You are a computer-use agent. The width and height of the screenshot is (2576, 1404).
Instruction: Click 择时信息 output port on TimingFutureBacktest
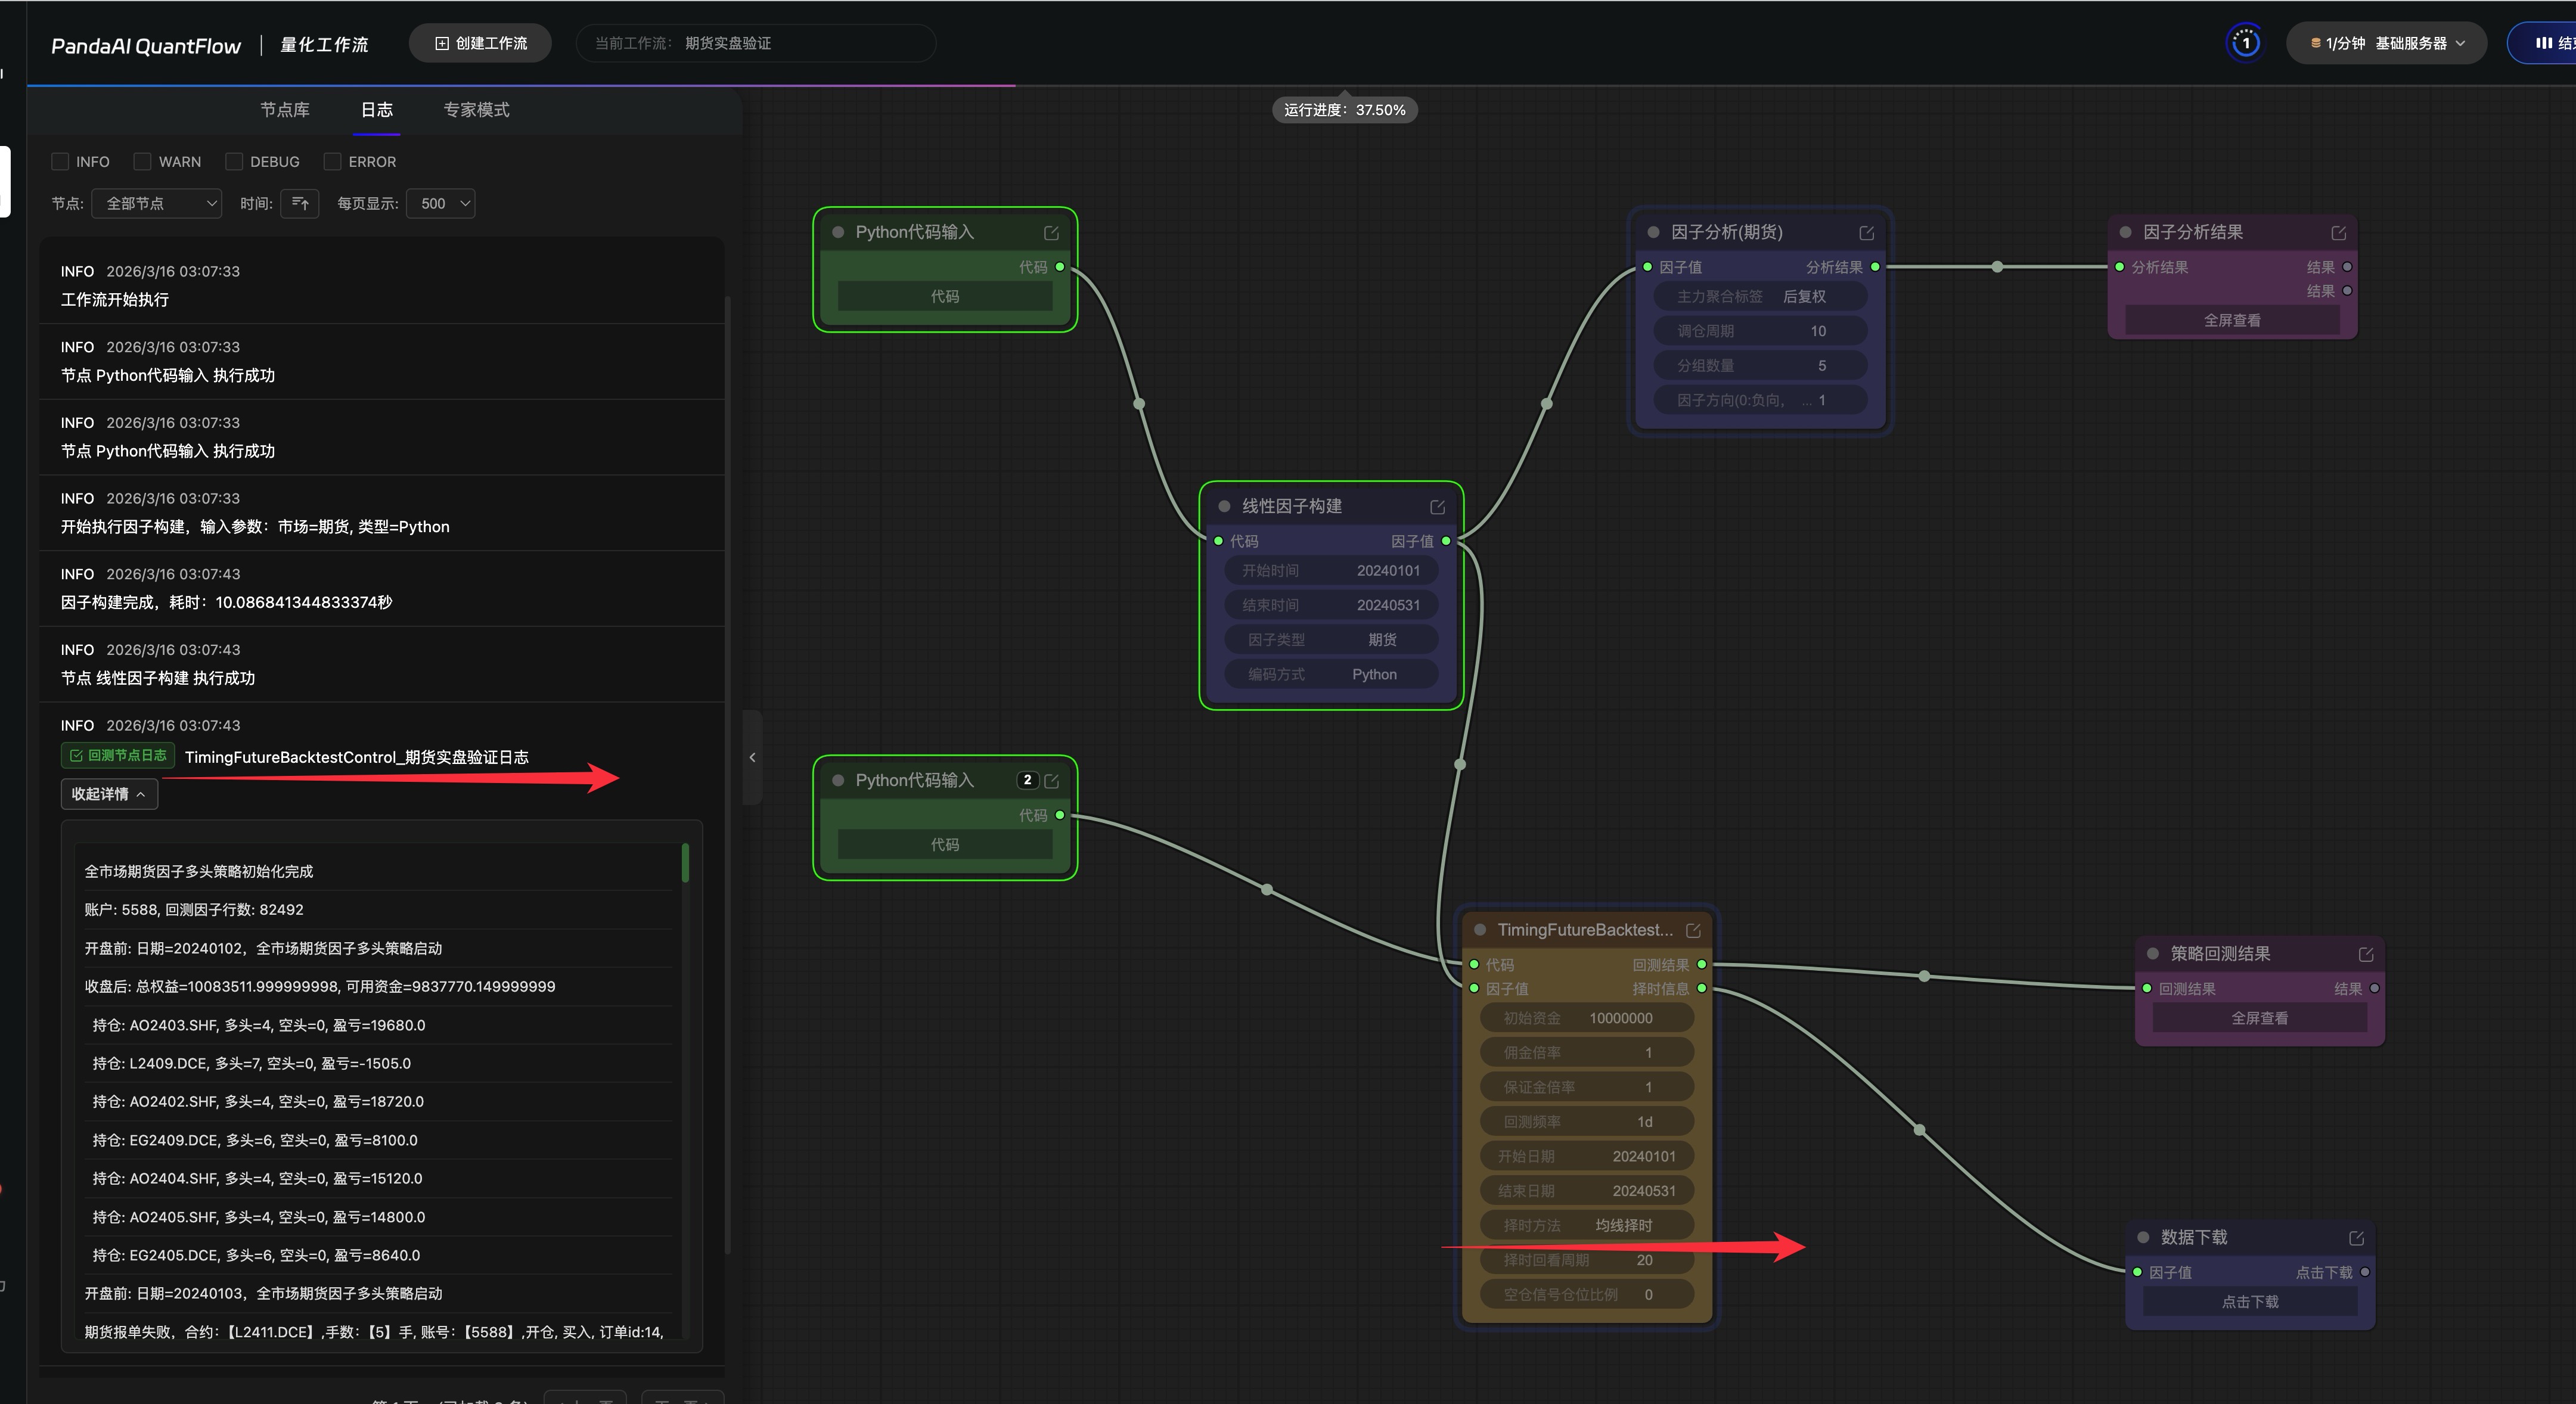(x=1702, y=989)
